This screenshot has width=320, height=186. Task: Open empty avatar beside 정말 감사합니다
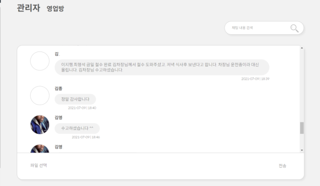click(x=40, y=95)
